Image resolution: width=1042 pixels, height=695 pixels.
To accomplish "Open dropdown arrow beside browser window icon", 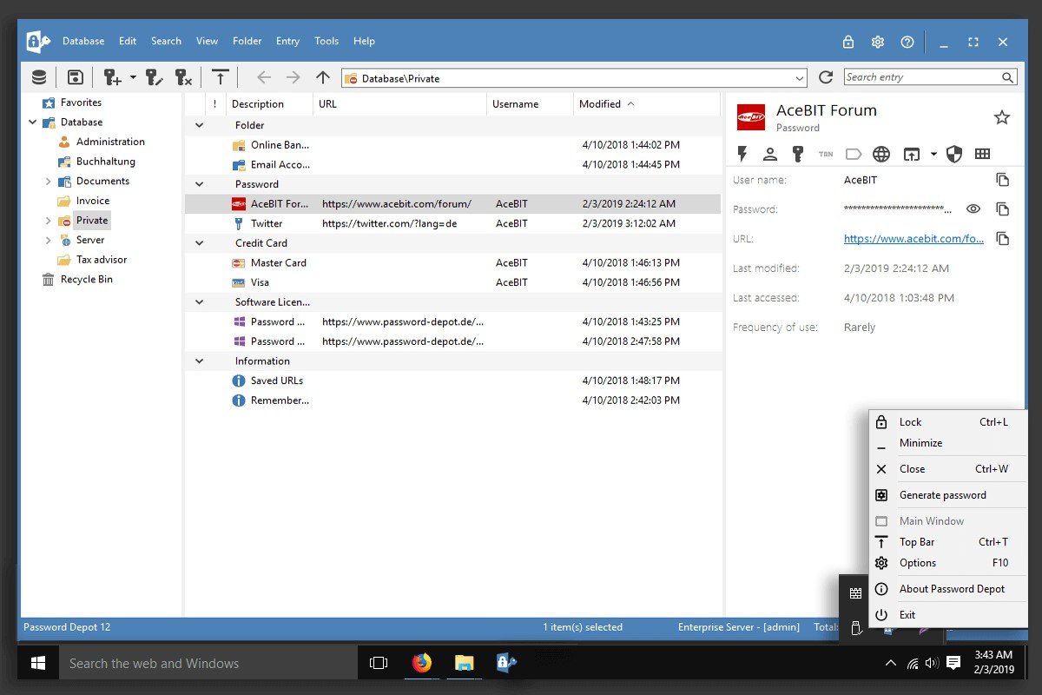I will point(933,154).
